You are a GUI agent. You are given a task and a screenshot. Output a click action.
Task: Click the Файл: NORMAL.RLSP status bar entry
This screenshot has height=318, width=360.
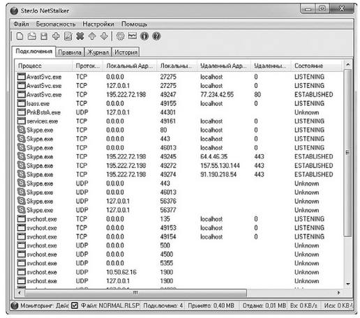click(x=110, y=305)
